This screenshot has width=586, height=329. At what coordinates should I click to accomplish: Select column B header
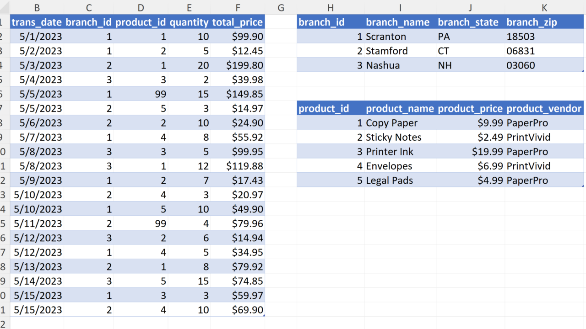click(x=37, y=7)
